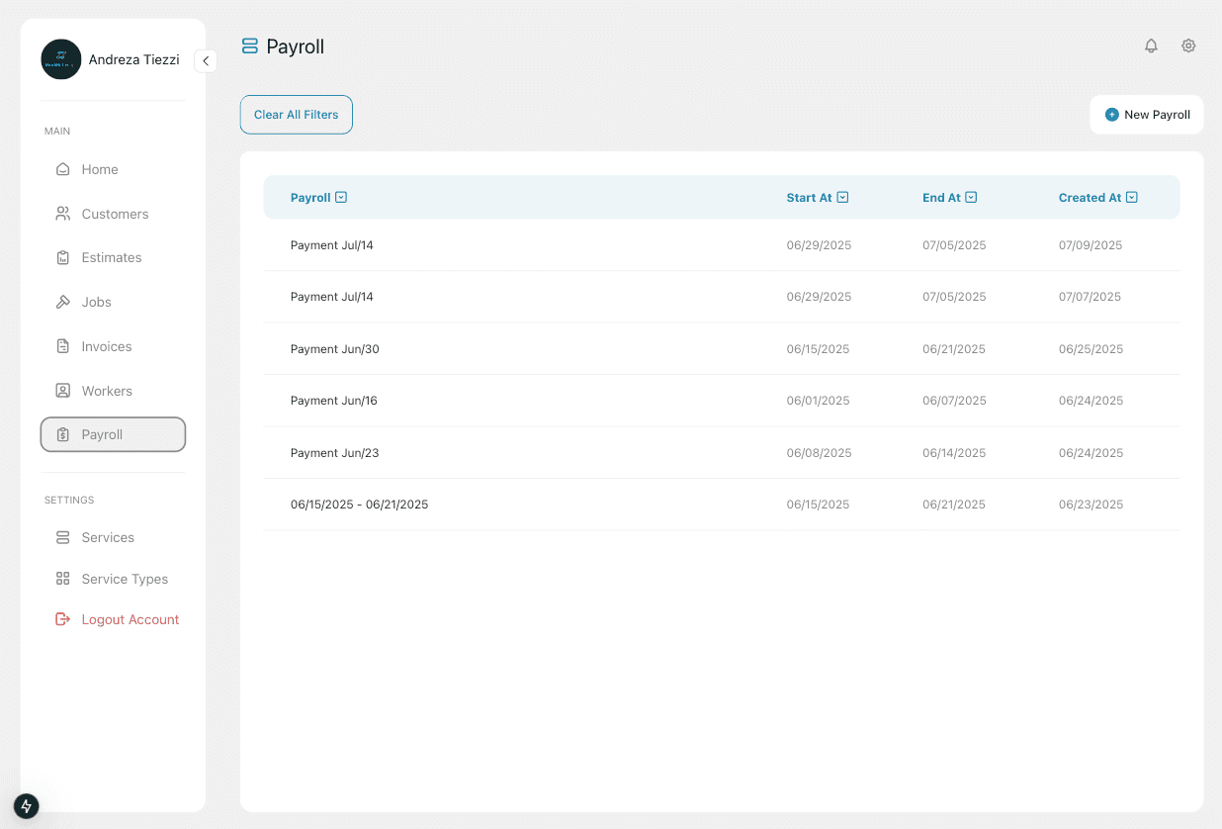Open settings via the gear icon

(x=1188, y=46)
